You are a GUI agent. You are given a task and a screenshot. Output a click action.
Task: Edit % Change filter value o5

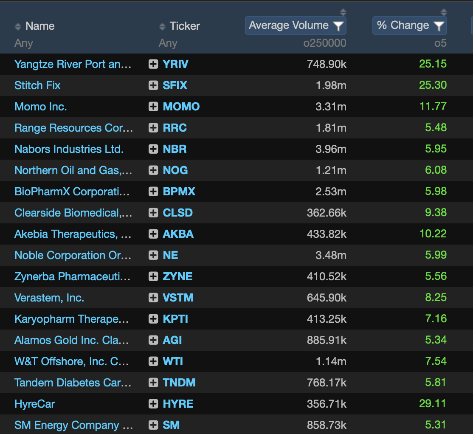[440, 43]
